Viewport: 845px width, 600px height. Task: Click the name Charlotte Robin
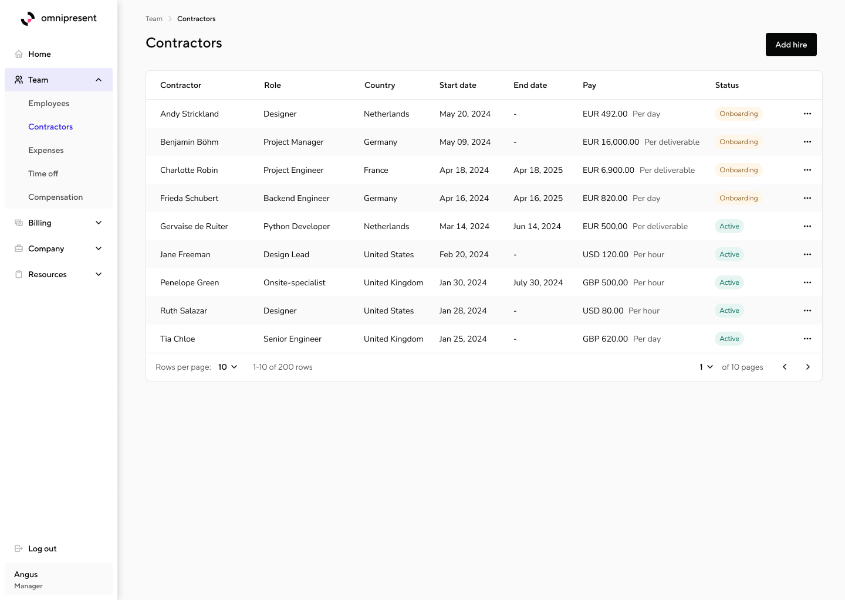tap(189, 170)
